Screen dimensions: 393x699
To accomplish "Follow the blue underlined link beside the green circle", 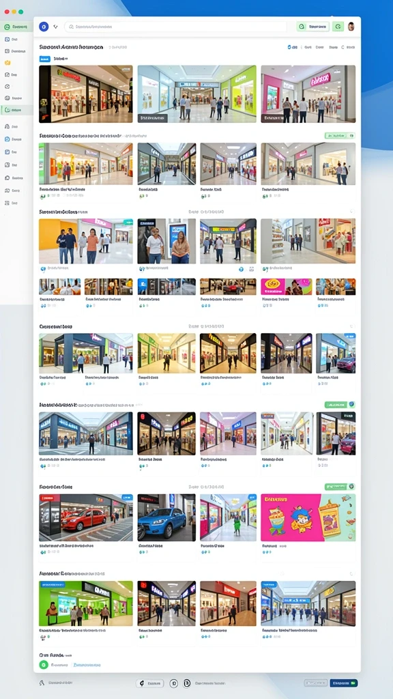I will [87, 665].
